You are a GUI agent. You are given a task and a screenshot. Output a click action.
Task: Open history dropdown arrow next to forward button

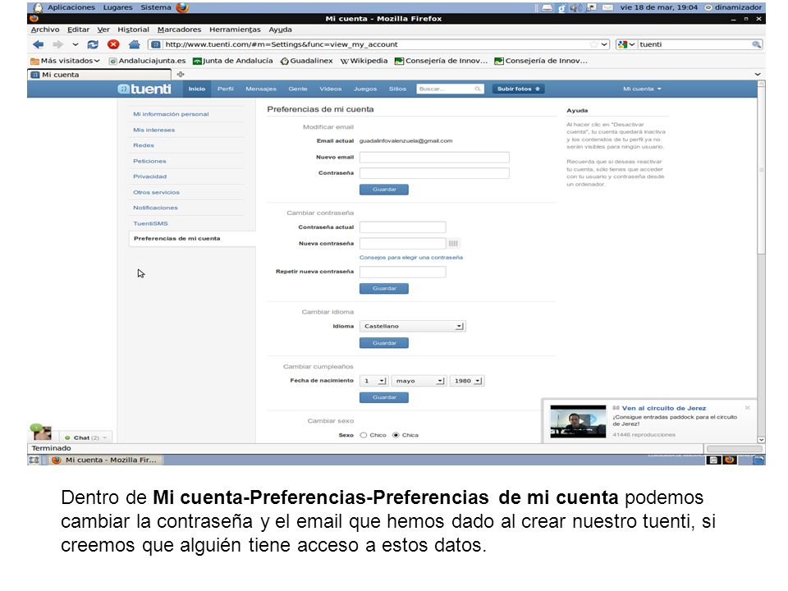[x=76, y=44]
